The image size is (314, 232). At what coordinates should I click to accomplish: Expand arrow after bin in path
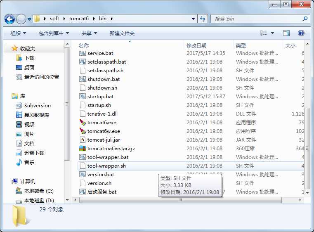111,19
